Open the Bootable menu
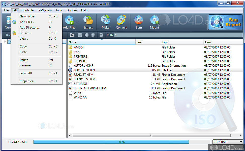Viewport: 245px width, 151px height. (27, 10)
